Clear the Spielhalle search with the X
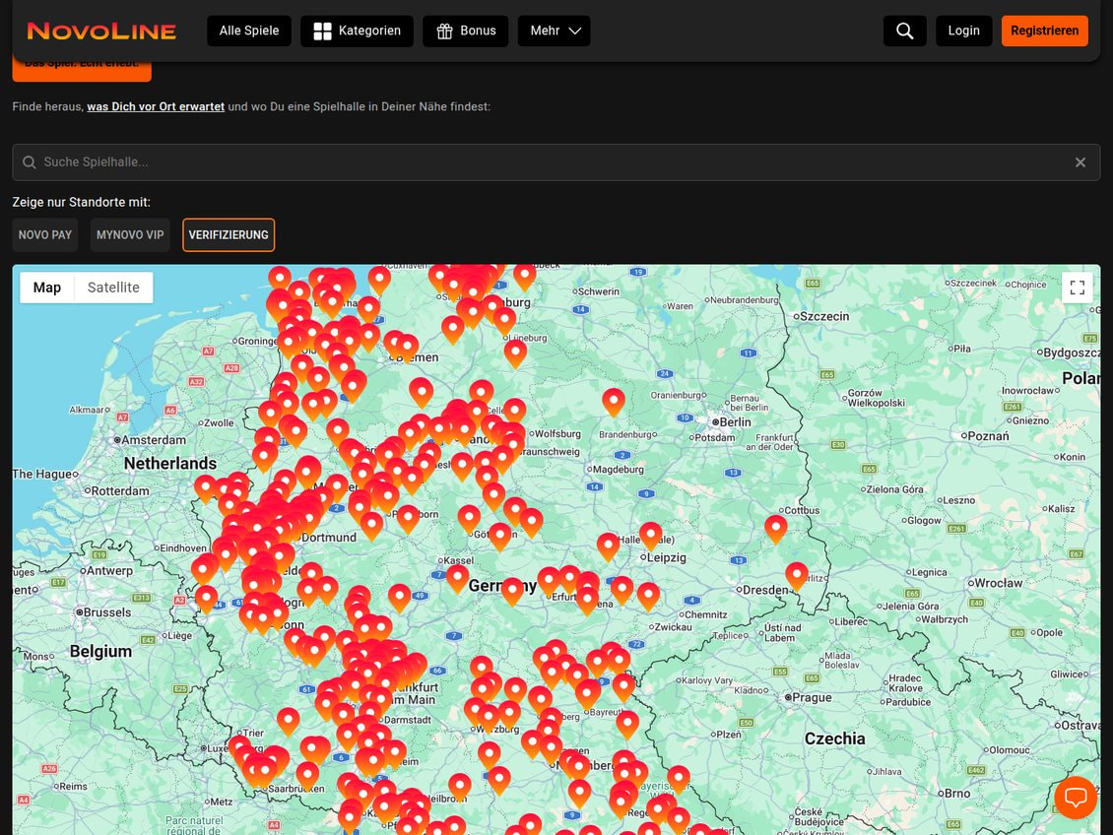The image size is (1113, 835). click(1080, 162)
